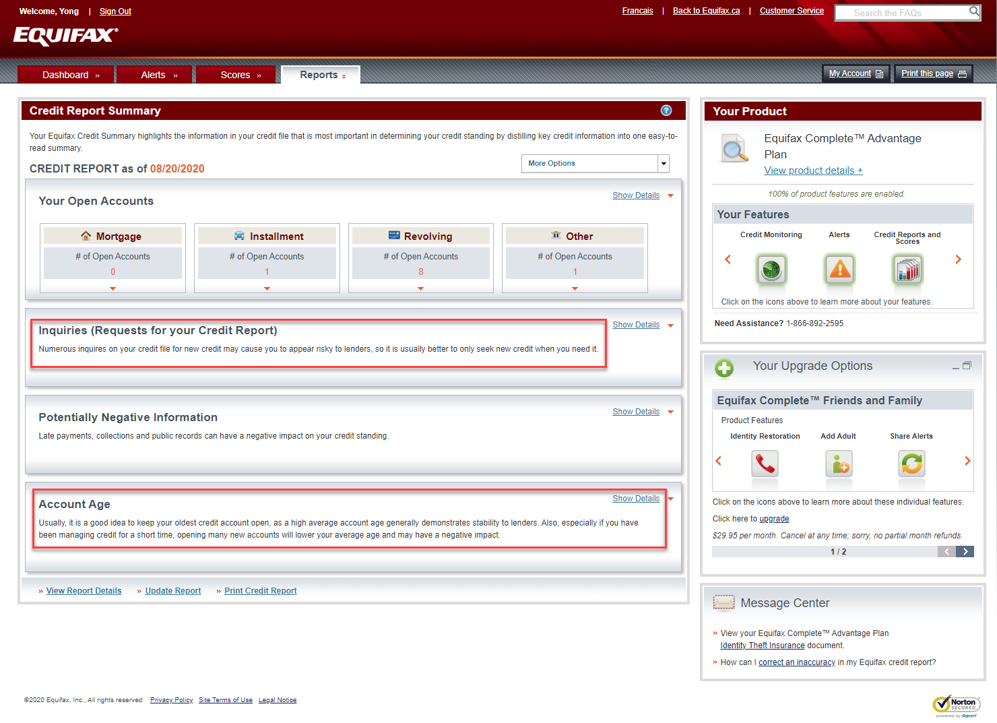Click the Revolving open accounts count 8
The image size is (997, 723).
(x=421, y=272)
